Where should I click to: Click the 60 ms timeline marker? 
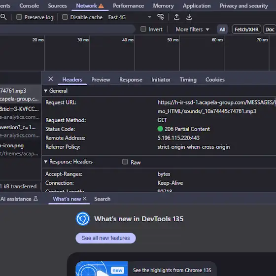pyautogui.click(x=217, y=40)
